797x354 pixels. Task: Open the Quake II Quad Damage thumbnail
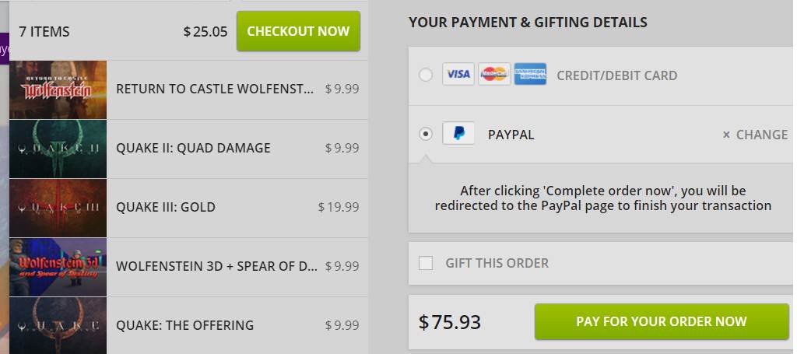58,149
